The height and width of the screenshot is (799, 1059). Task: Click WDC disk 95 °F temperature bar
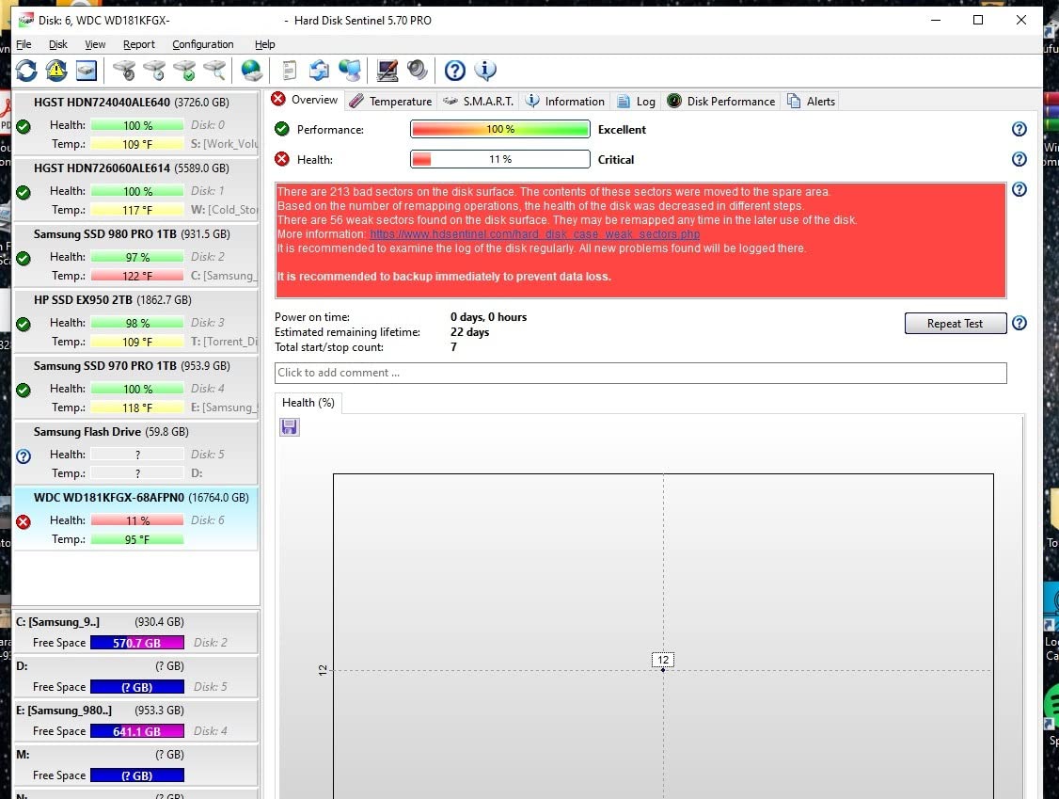pos(137,539)
